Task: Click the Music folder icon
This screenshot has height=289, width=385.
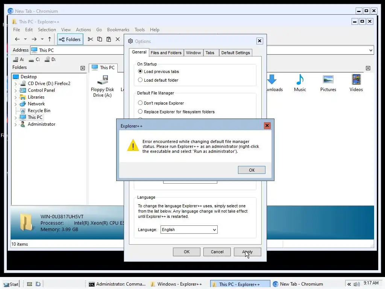Action: click(300, 83)
